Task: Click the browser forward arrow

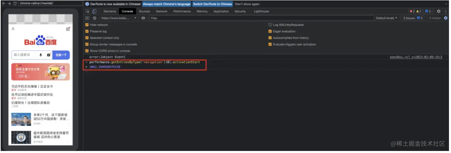Action: coord(9,3)
